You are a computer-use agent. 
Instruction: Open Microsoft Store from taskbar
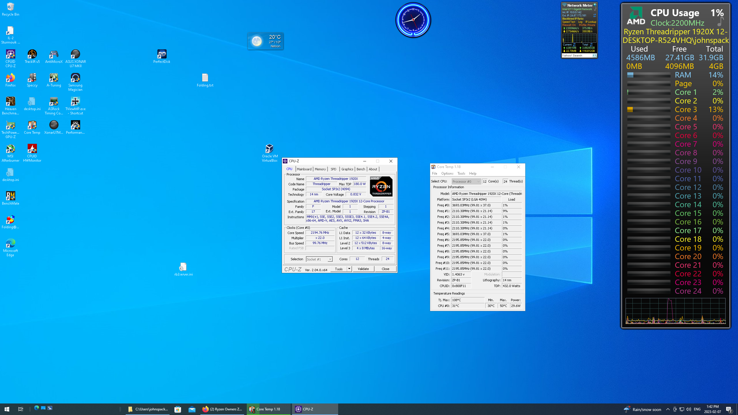(178, 409)
